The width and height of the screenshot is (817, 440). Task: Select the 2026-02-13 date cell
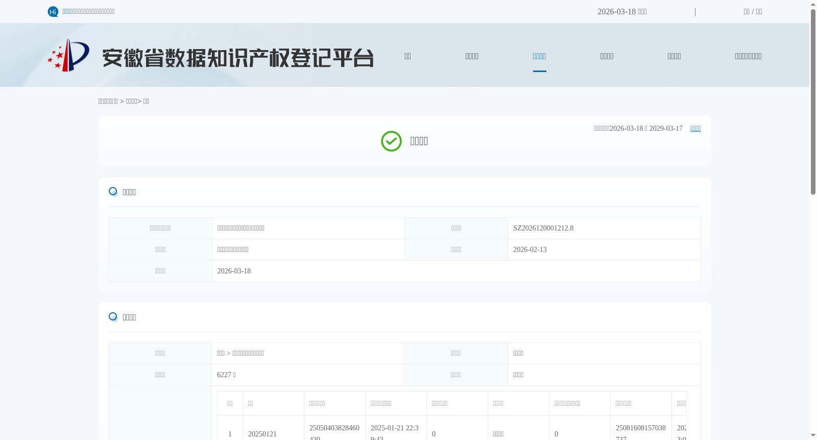(604, 250)
